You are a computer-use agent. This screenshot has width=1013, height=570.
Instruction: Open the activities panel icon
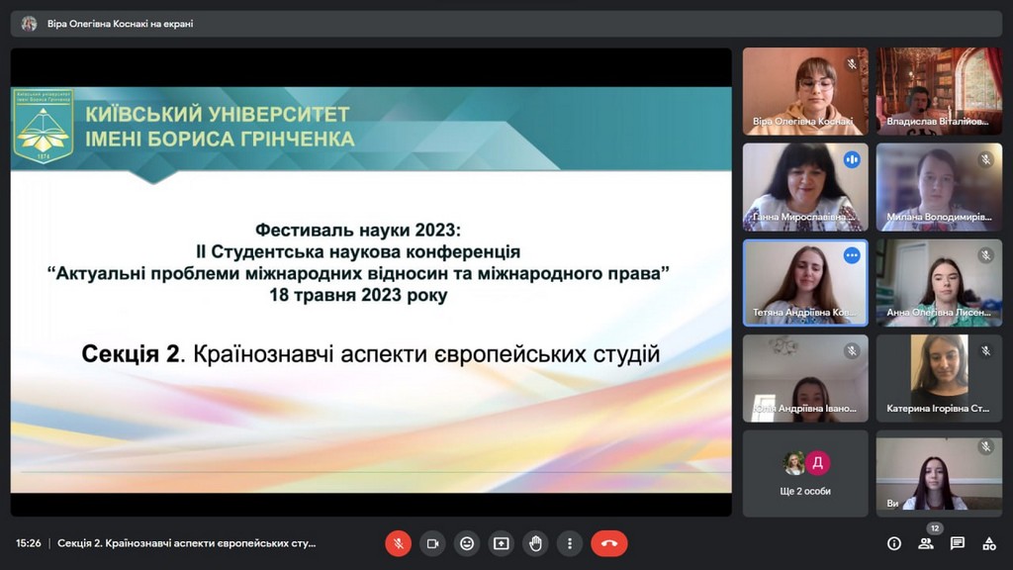(989, 543)
